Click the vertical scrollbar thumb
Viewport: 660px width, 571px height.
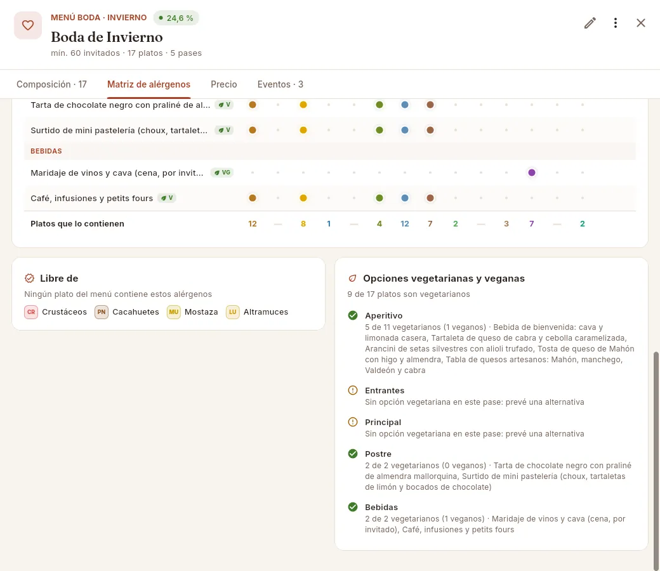656,461
